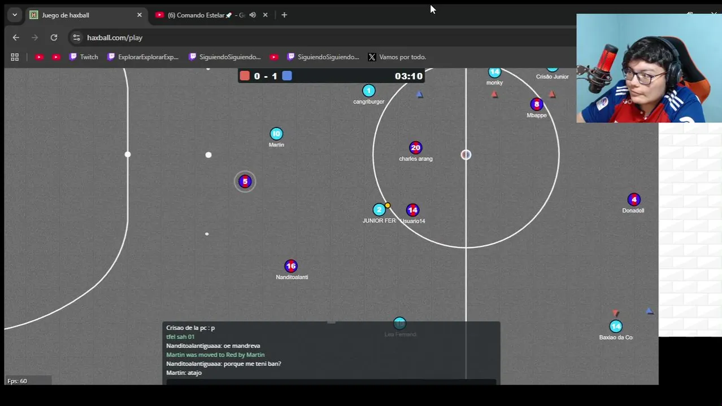Select player 14 Usuario14
Screen dimensions: 722x406
(412, 210)
